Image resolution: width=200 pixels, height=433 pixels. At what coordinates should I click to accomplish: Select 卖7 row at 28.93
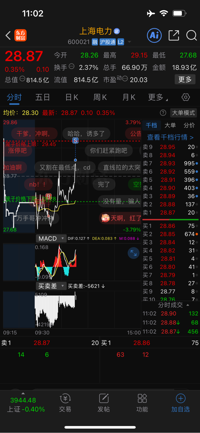tap(170, 163)
